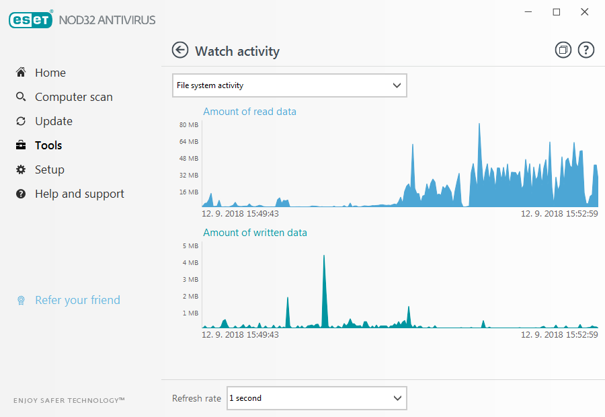Click the ESET logo
The width and height of the screenshot is (605, 417).
tap(31, 20)
